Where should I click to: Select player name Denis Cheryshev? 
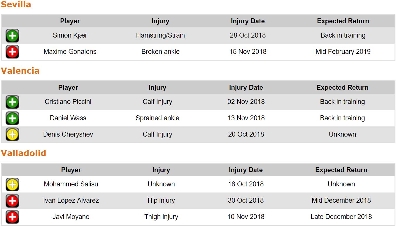(68, 135)
